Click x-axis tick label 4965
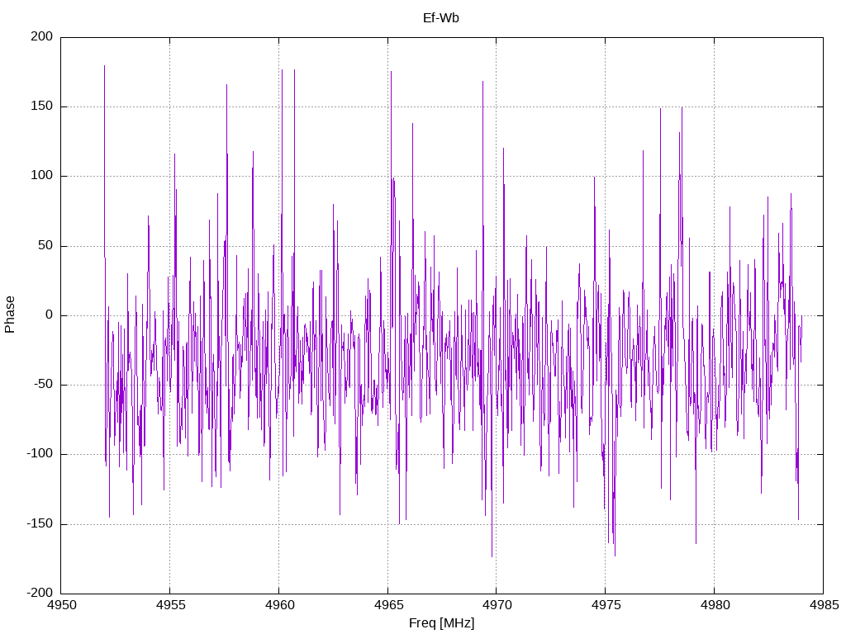This screenshot has height=634, width=846. (388, 605)
